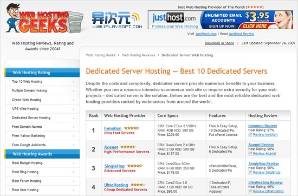The image size is (298, 196).
Task: Select Green Web Hosting in sidebar
Action: [x=43, y=100]
